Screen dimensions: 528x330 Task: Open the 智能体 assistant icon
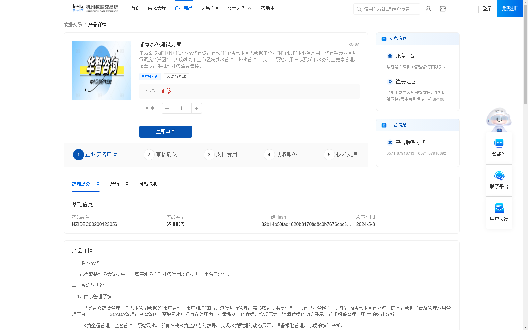(x=499, y=143)
